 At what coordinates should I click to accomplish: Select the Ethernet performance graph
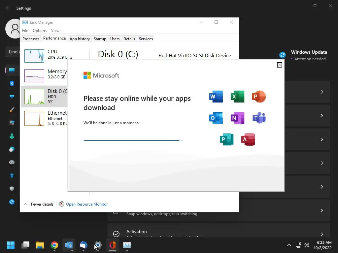tap(34, 118)
